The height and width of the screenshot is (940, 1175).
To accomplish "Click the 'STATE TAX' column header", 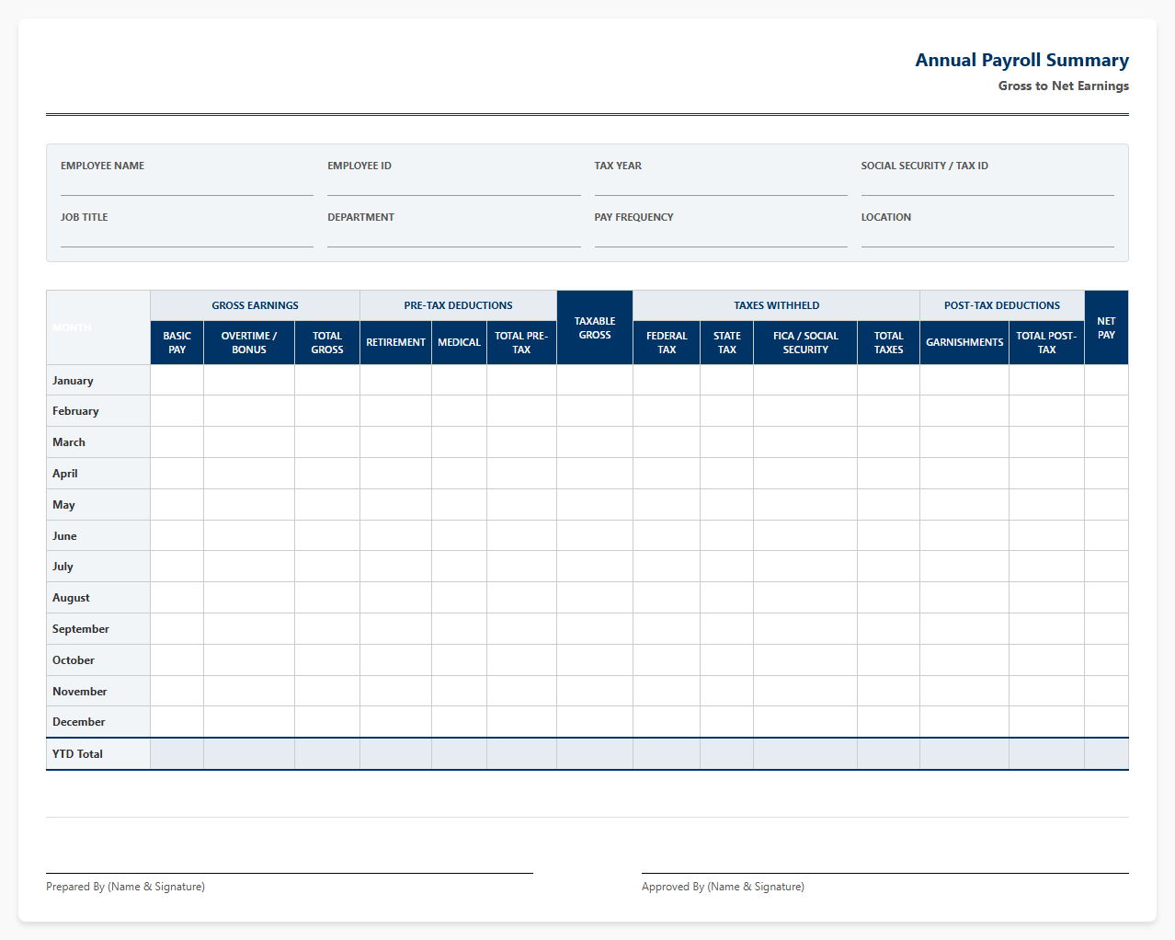I will coord(726,342).
